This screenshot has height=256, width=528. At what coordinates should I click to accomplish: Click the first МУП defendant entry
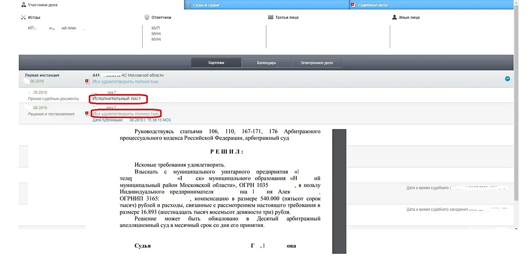(x=156, y=28)
